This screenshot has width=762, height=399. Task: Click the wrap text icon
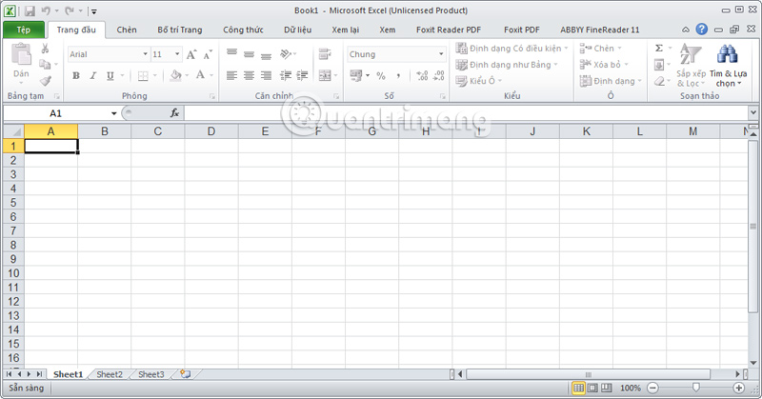pos(325,53)
